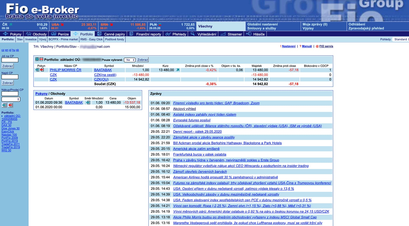Viewport: 409px width, 226px height.
Task: Open the Nákup/Prodej CP sidebar dropdown
Action: 11,99
